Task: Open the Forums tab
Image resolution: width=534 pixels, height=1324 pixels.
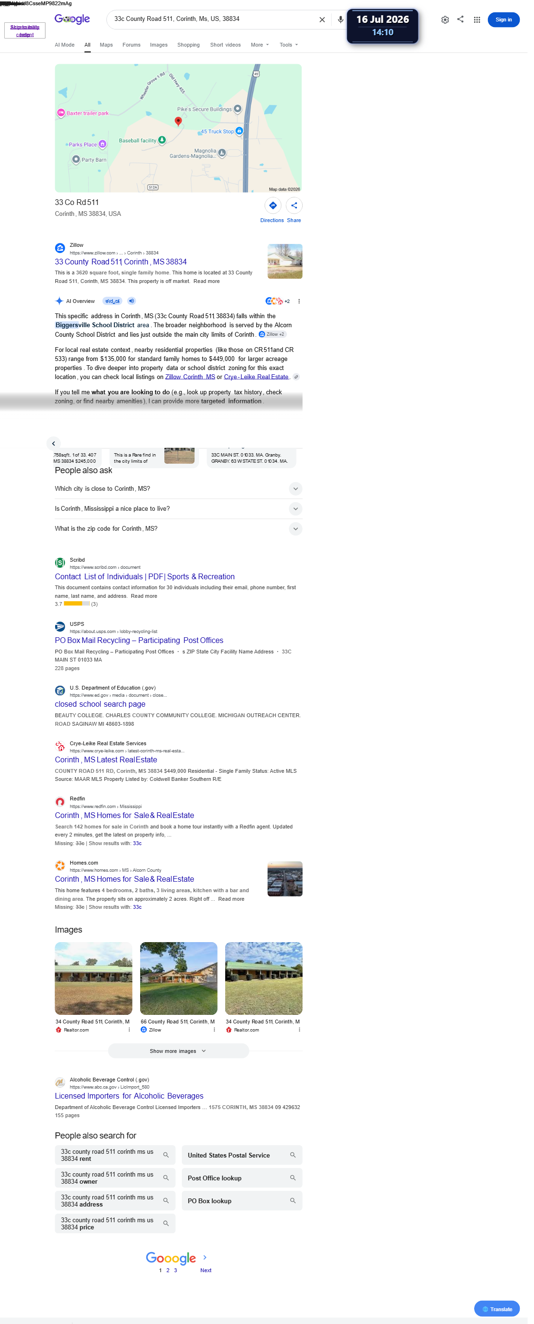Action: click(132, 45)
